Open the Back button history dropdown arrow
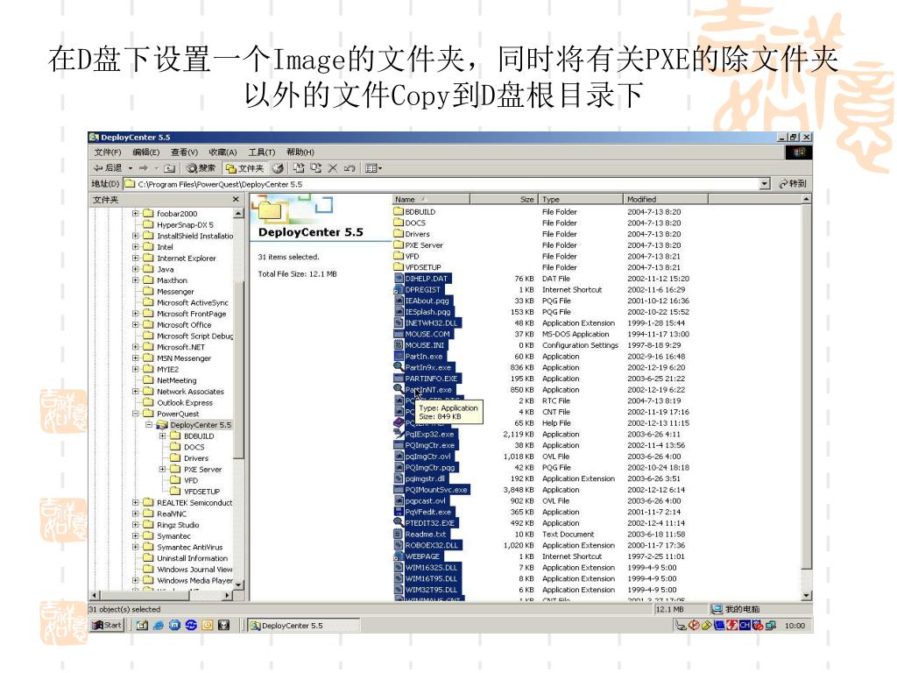Image resolution: width=897 pixels, height=673 pixels. point(131,168)
